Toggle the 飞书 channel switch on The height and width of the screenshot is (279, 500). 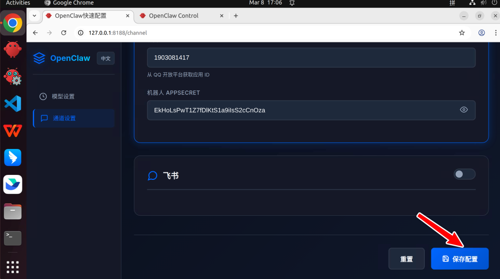point(464,174)
